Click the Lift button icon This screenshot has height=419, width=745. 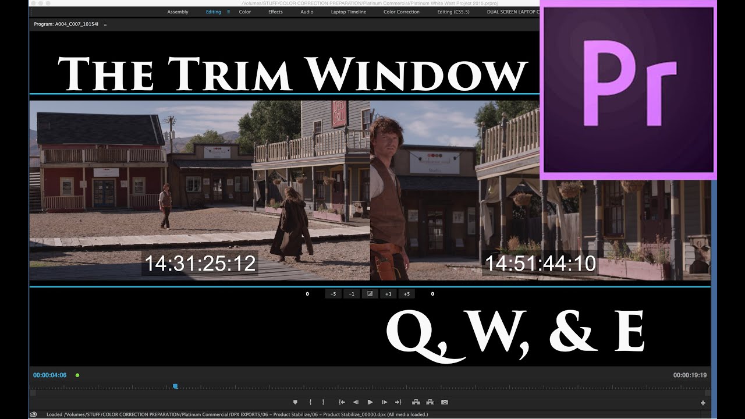pyautogui.click(x=416, y=402)
